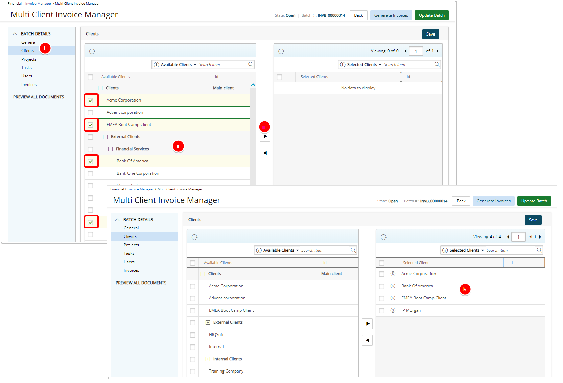563x383 pixels.
Task: Expand External Clients group in lower window
Action: (208, 322)
